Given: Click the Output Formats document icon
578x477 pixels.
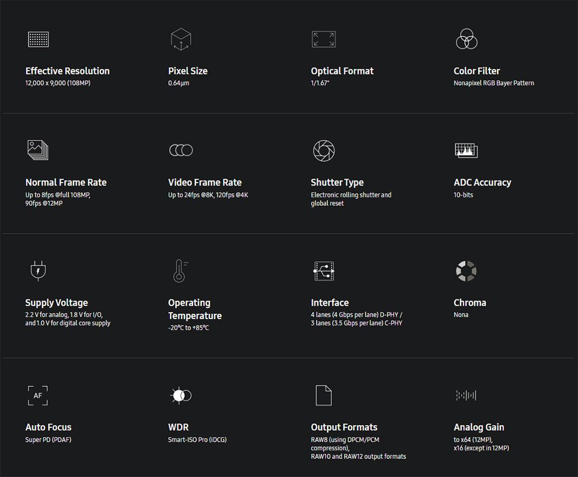Looking at the screenshot, I should (323, 395).
